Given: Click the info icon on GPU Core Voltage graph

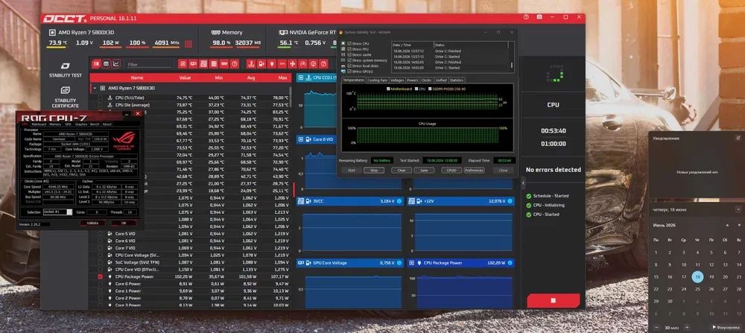Looking at the screenshot, I should [x=399, y=263].
